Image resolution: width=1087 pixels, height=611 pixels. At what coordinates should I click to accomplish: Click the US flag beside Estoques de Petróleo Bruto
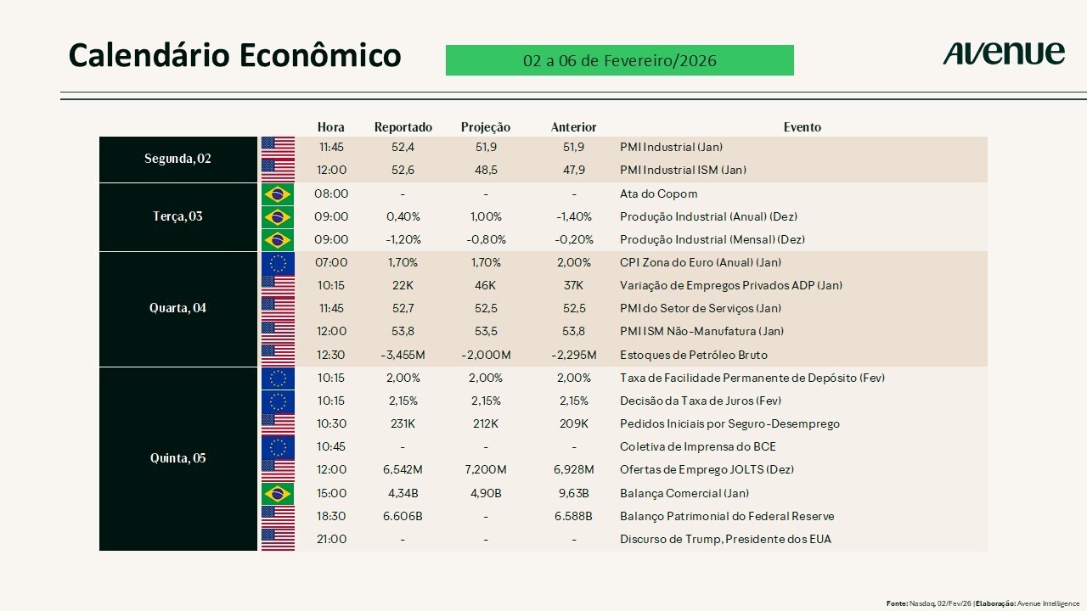[278, 355]
